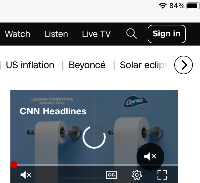
Task: Click the battery indicator icon
Action: (x=193, y=6)
